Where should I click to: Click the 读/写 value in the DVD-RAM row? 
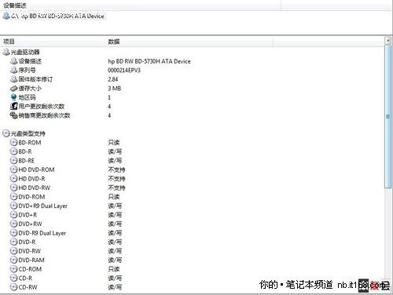[115, 260]
